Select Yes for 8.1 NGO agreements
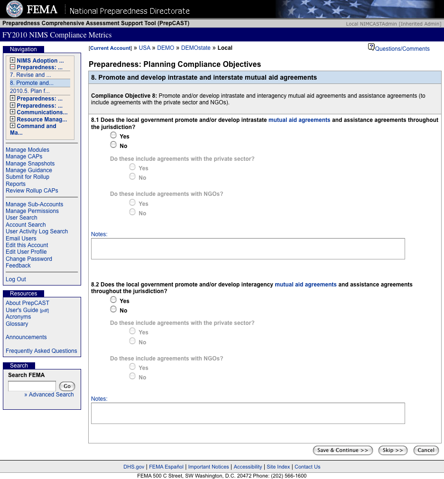Image resolution: width=444 pixels, height=479 pixels. point(132,202)
